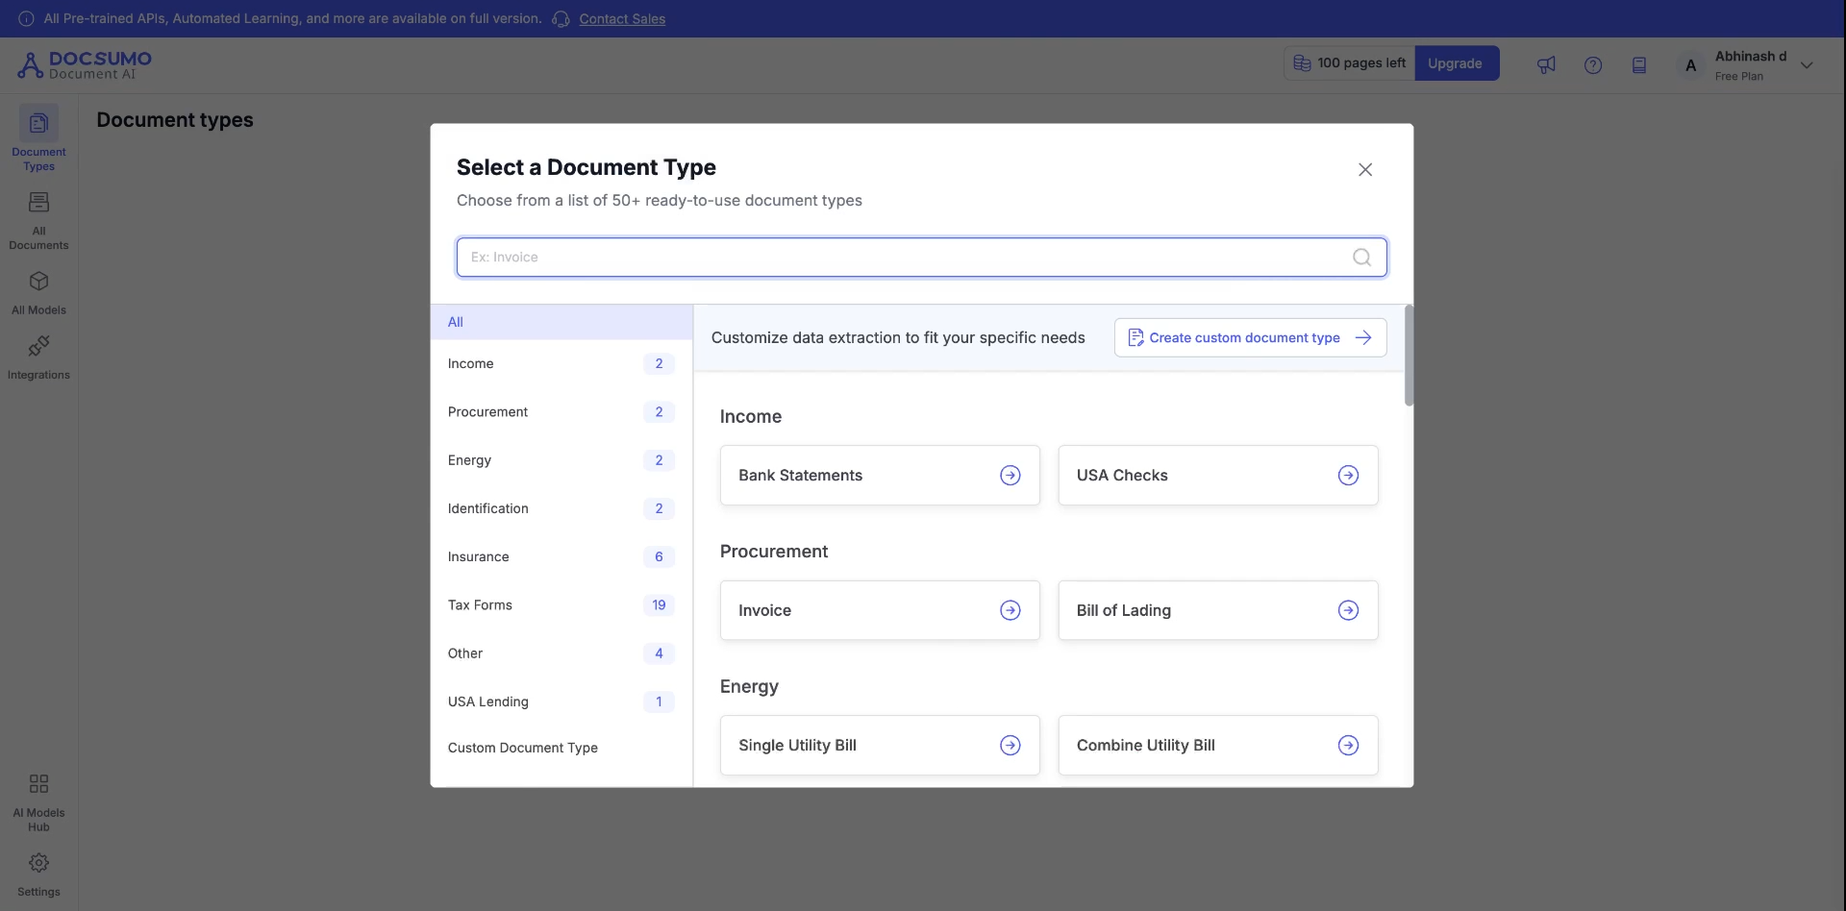The width and height of the screenshot is (1846, 911).
Task: Select the Tax Forms category
Action: pyautogui.click(x=561, y=605)
